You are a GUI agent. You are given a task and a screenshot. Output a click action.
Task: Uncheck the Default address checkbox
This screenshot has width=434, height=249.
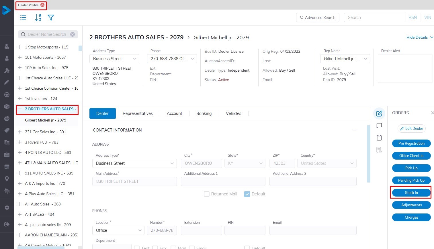click(247, 194)
